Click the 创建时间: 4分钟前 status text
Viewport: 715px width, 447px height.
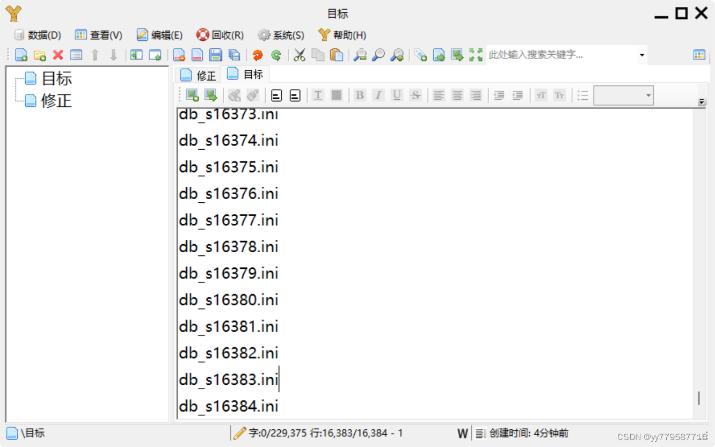pyautogui.click(x=529, y=433)
